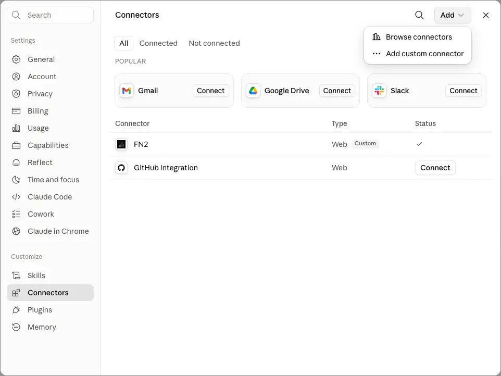The width and height of the screenshot is (501, 376).
Task: Focus the sidebar Search field
Action: click(x=50, y=15)
